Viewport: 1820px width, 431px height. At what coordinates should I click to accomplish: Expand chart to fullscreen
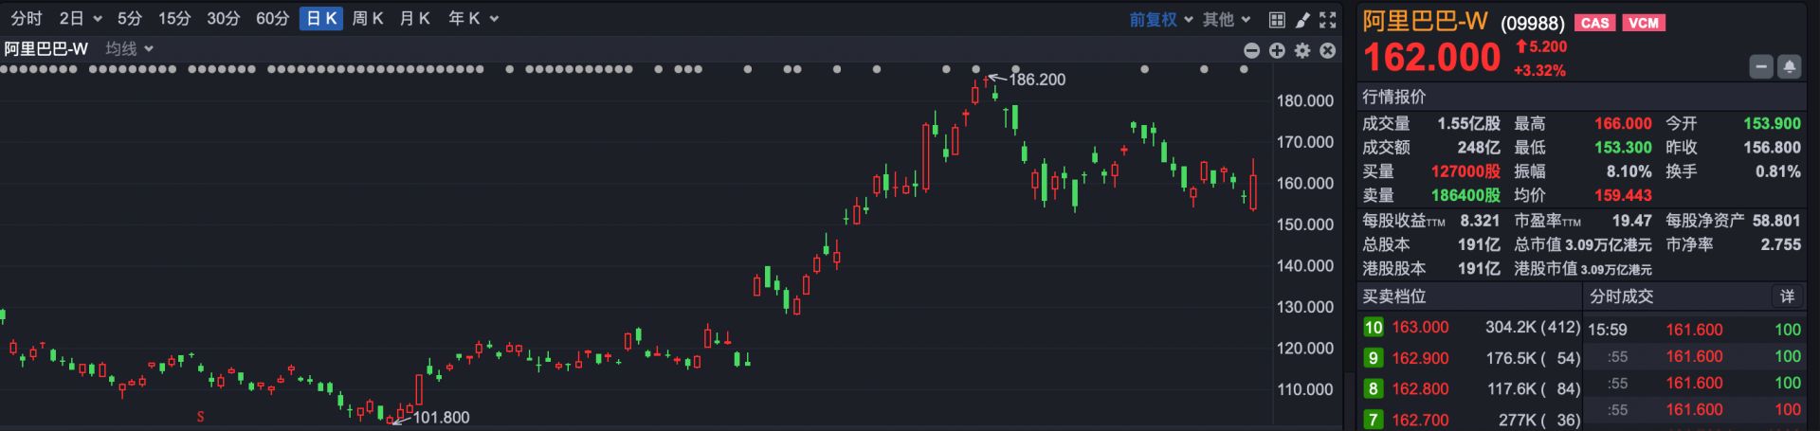[x=1328, y=19]
